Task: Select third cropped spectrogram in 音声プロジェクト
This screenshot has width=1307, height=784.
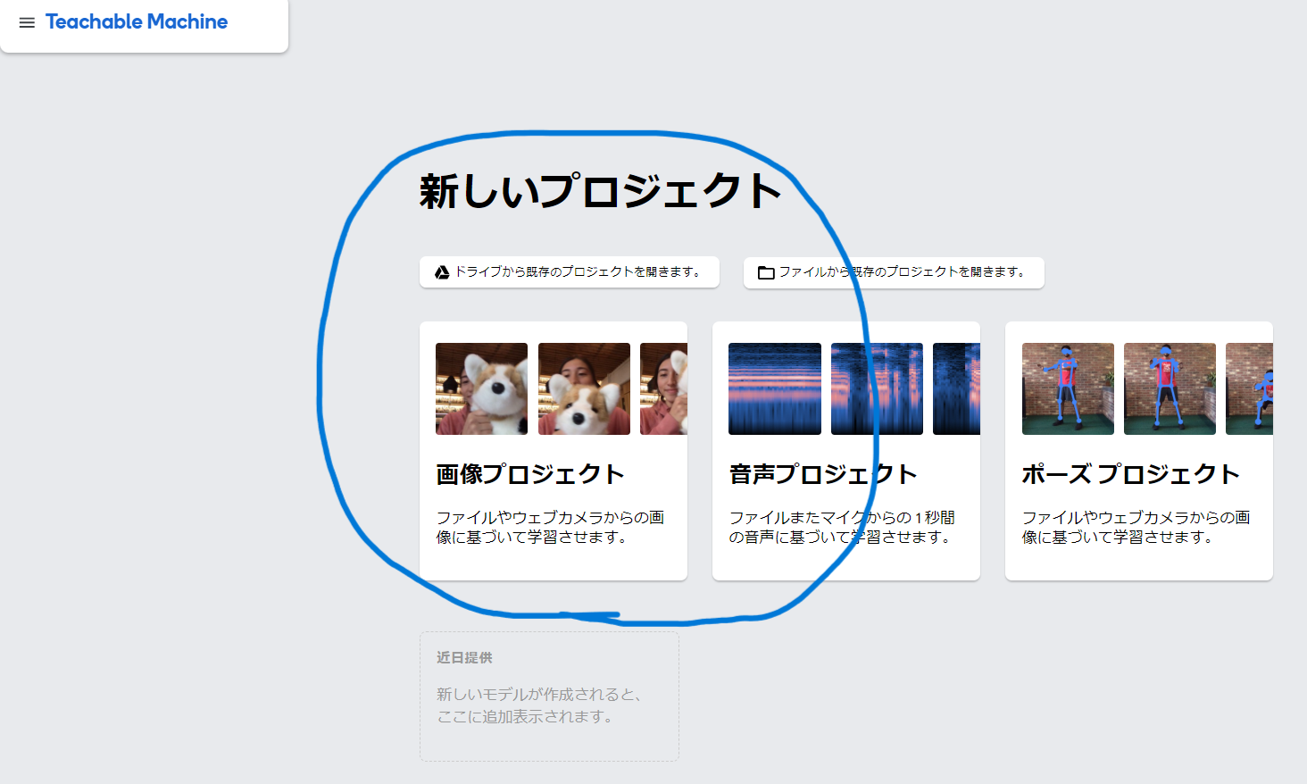Action: [956, 389]
